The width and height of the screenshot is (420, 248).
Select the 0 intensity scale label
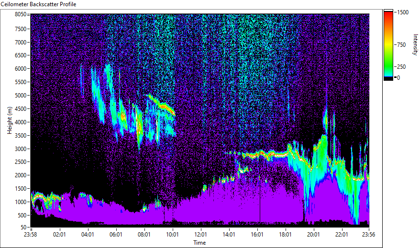click(398, 78)
